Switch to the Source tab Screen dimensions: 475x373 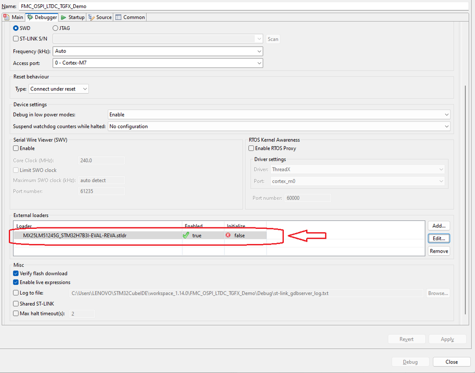pyautogui.click(x=100, y=17)
